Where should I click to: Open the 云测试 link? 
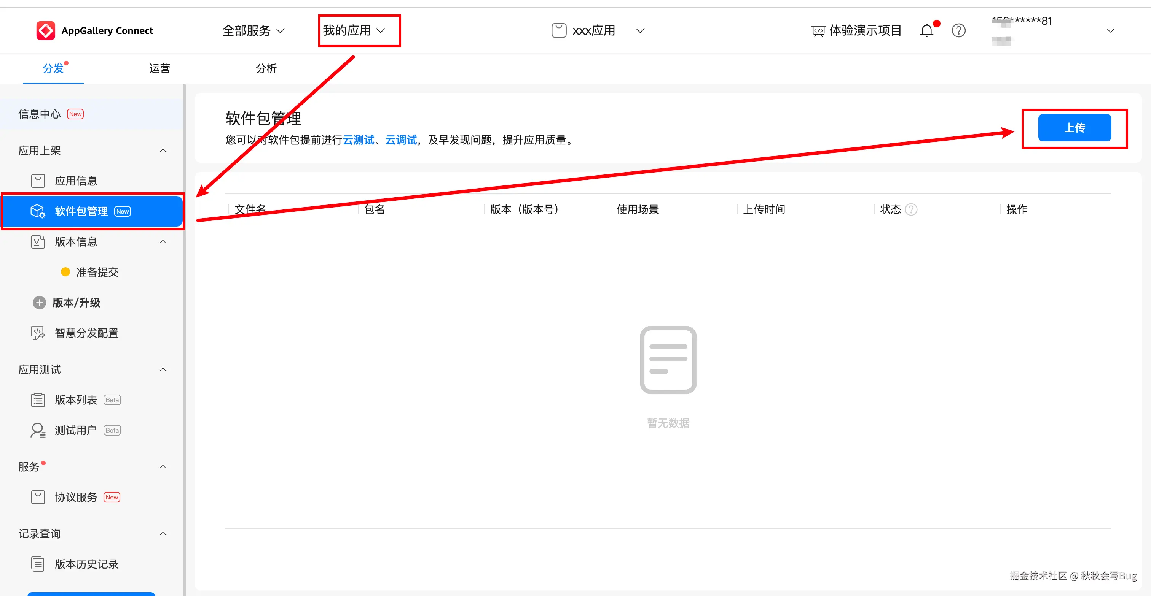point(358,140)
